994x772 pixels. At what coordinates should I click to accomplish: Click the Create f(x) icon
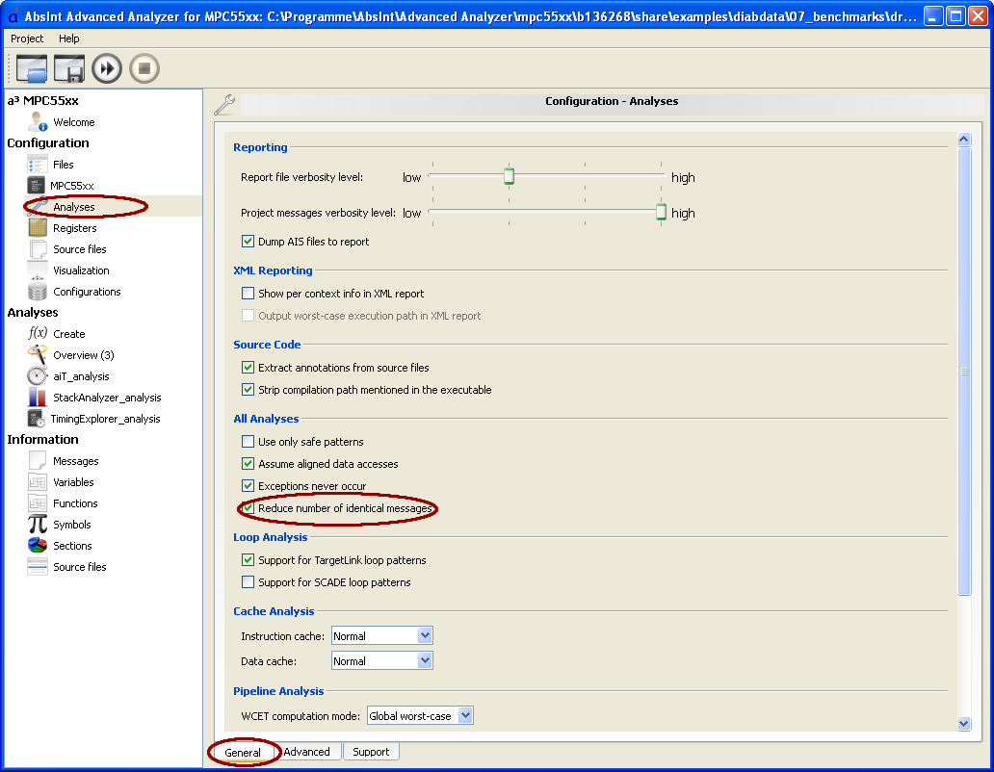[x=38, y=333]
